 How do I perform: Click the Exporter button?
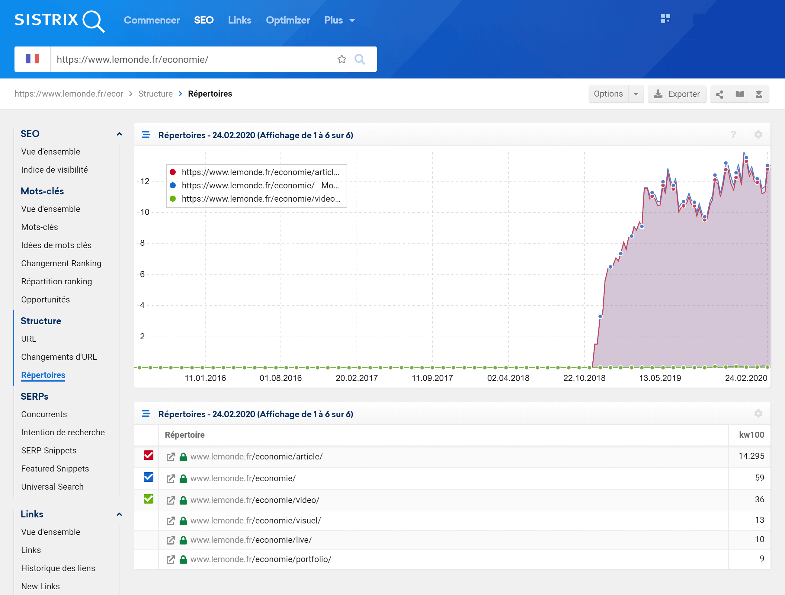click(x=677, y=94)
